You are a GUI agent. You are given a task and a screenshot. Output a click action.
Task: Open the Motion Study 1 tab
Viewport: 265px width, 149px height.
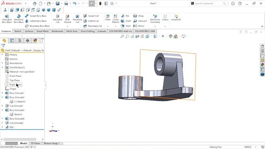51,143
